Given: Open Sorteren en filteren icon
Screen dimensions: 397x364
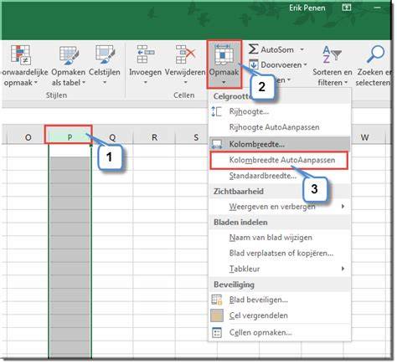Looking at the screenshot, I should [332, 54].
